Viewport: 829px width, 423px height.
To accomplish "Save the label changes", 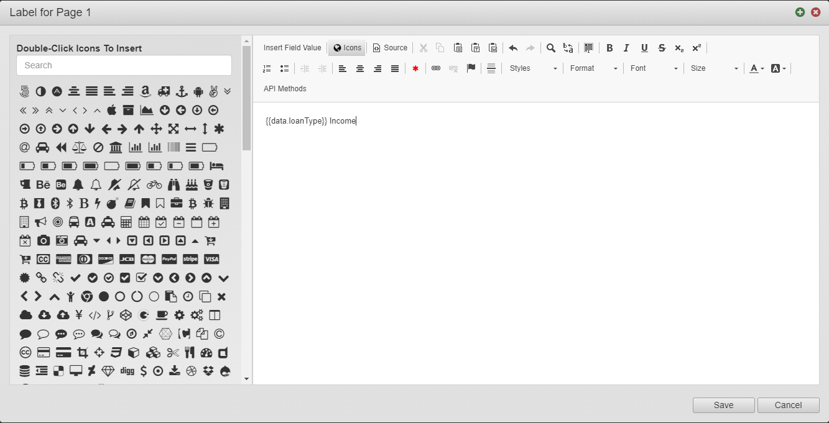I will coord(723,405).
